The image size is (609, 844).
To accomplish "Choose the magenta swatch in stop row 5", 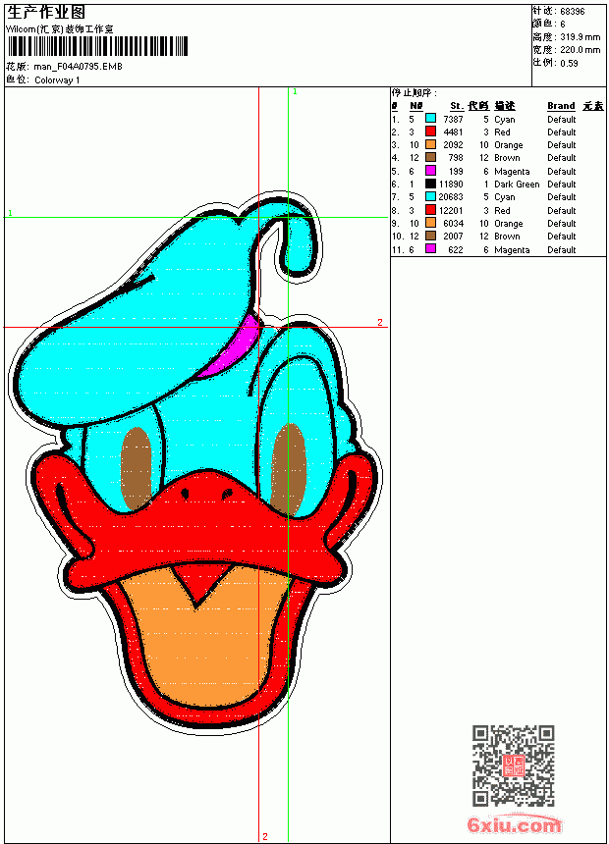I will coord(430,170).
